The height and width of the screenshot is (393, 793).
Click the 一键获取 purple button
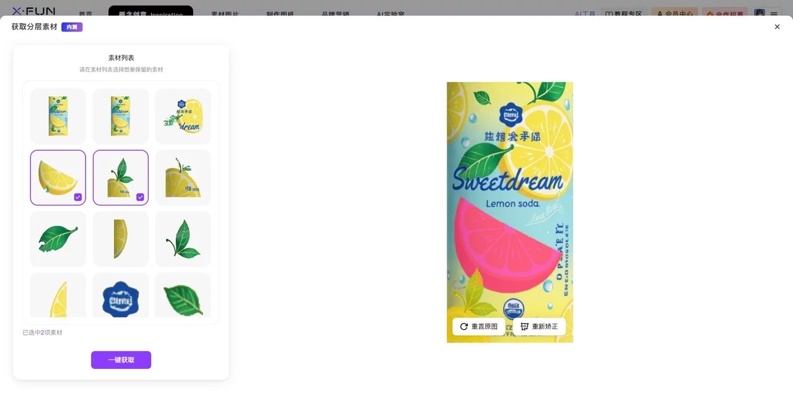pos(121,360)
